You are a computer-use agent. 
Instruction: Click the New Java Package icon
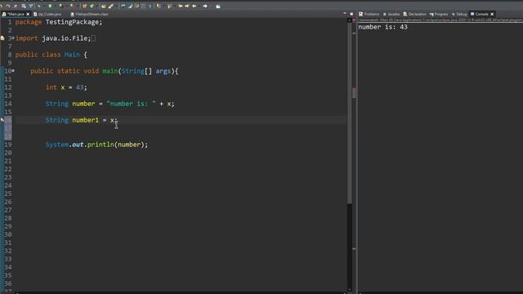click(x=84, y=6)
